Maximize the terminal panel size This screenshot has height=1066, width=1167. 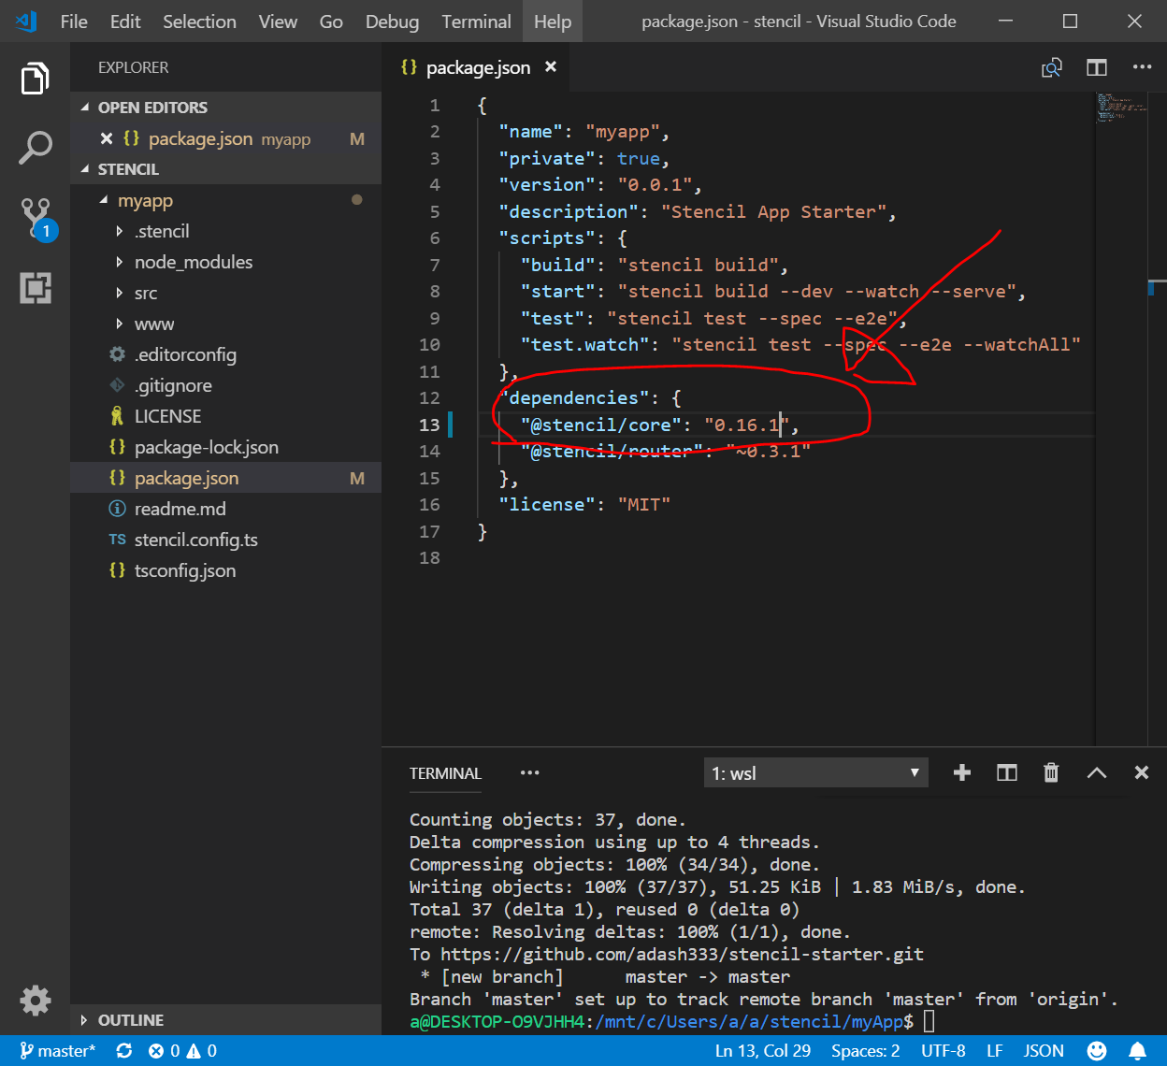[1096, 772]
